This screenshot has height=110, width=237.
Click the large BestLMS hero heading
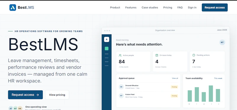[x=43, y=44]
